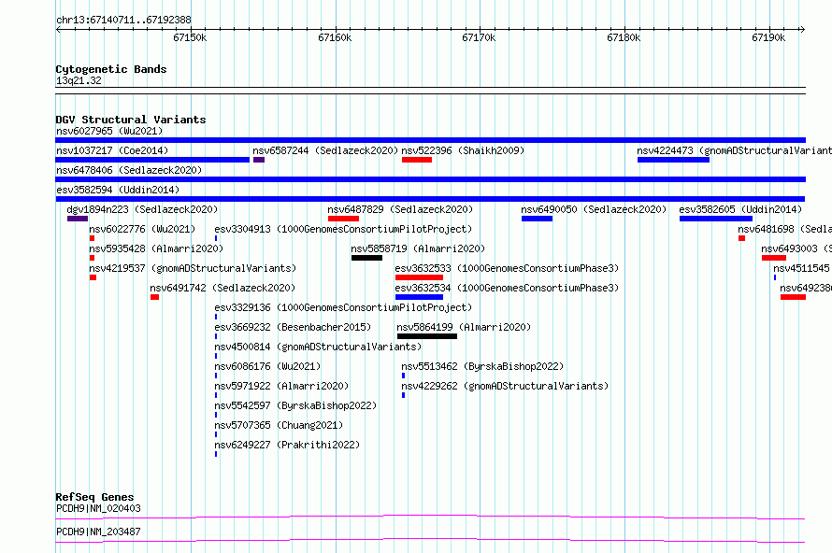Click nsv5542597 (ByrskaBishop2022) label

(x=295, y=405)
